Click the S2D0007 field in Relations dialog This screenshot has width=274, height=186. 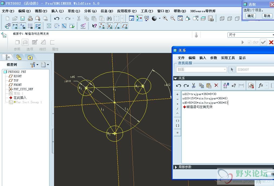click(255, 70)
